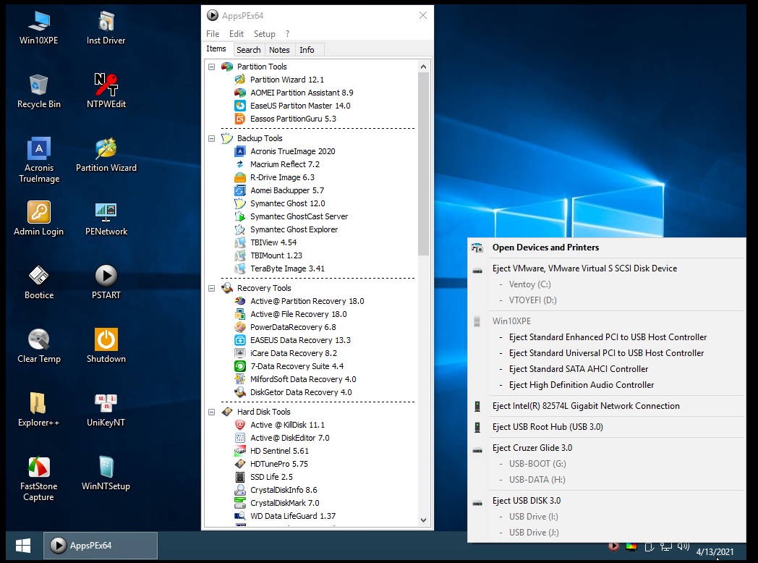This screenshot has height=563, width=758.
Task: Click the Devices and Printers icon in the popup menu
Action: coord(477,247)
